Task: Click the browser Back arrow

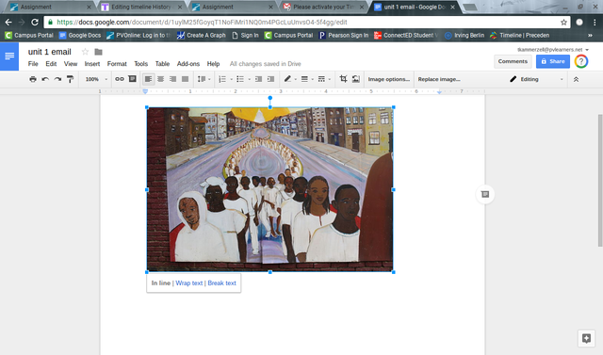Action: (8, 23)
